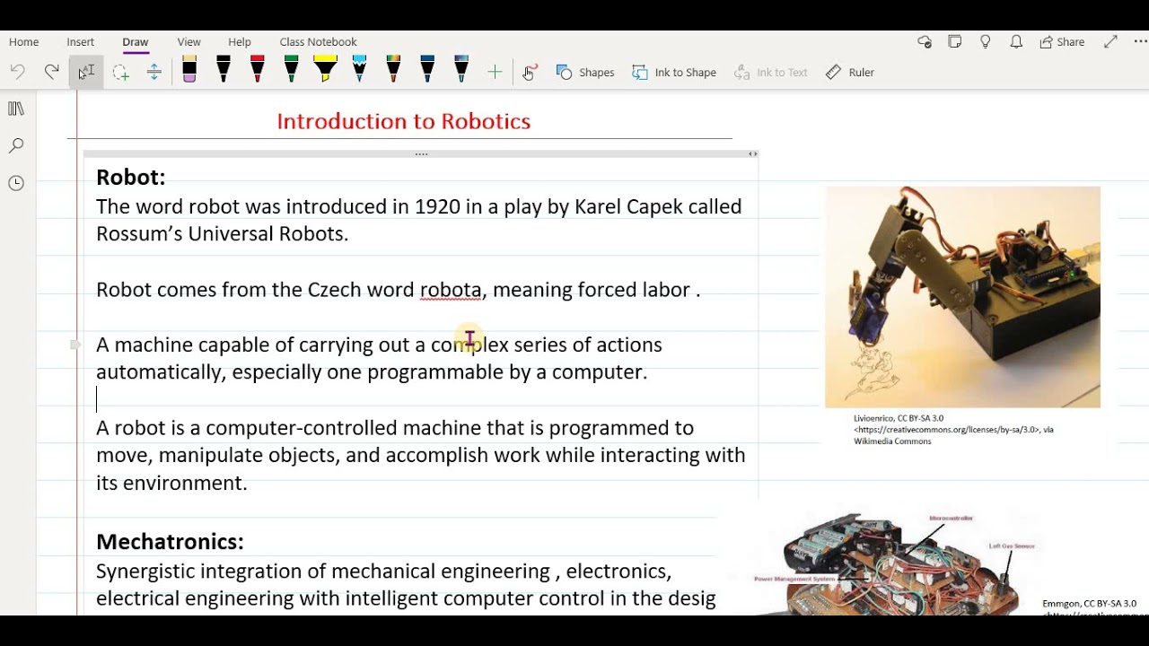Check the cloud sync status icon
The width and height of the screenshot is (1149, 646).
tap(925, 42)
